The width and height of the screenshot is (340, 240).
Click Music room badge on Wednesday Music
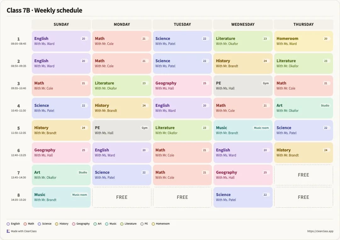click(x=261, y=128)
